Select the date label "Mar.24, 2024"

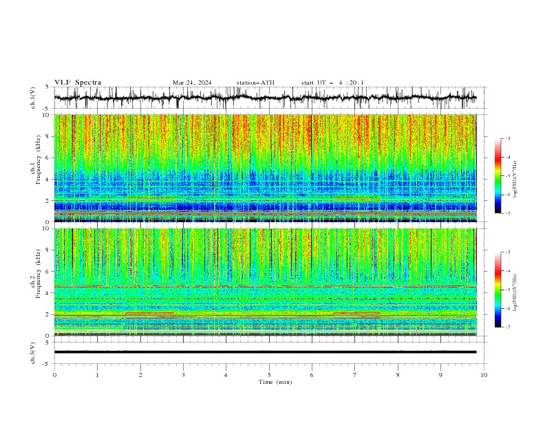(x=192, y=83)
